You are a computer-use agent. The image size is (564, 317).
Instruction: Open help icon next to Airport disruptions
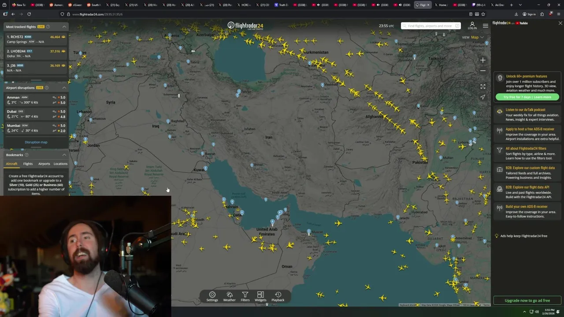click(46, 88)
